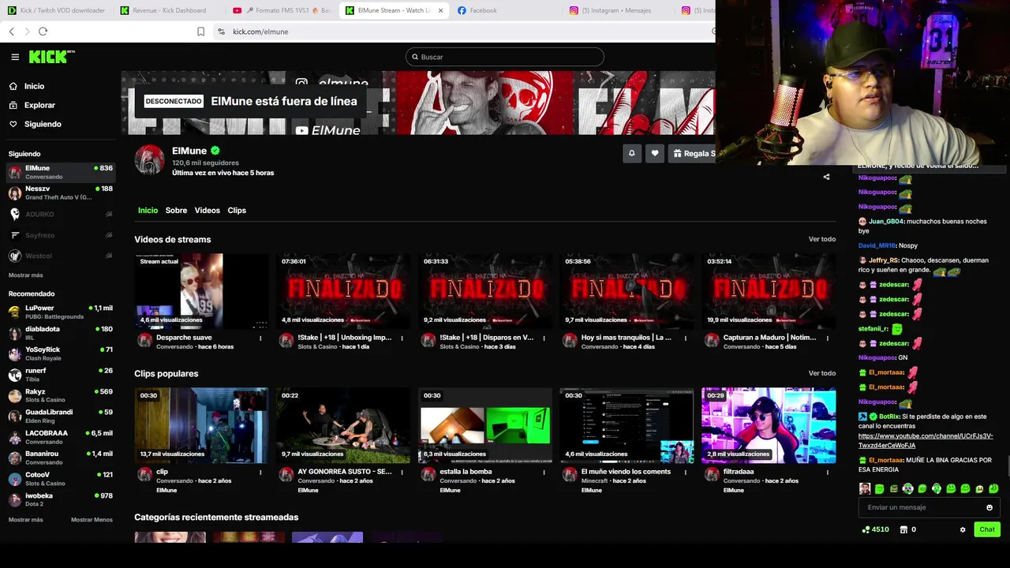The image size is (1010, 568).
Task: Click Mostrar más under Recomendado
Action: click(26, 520)
